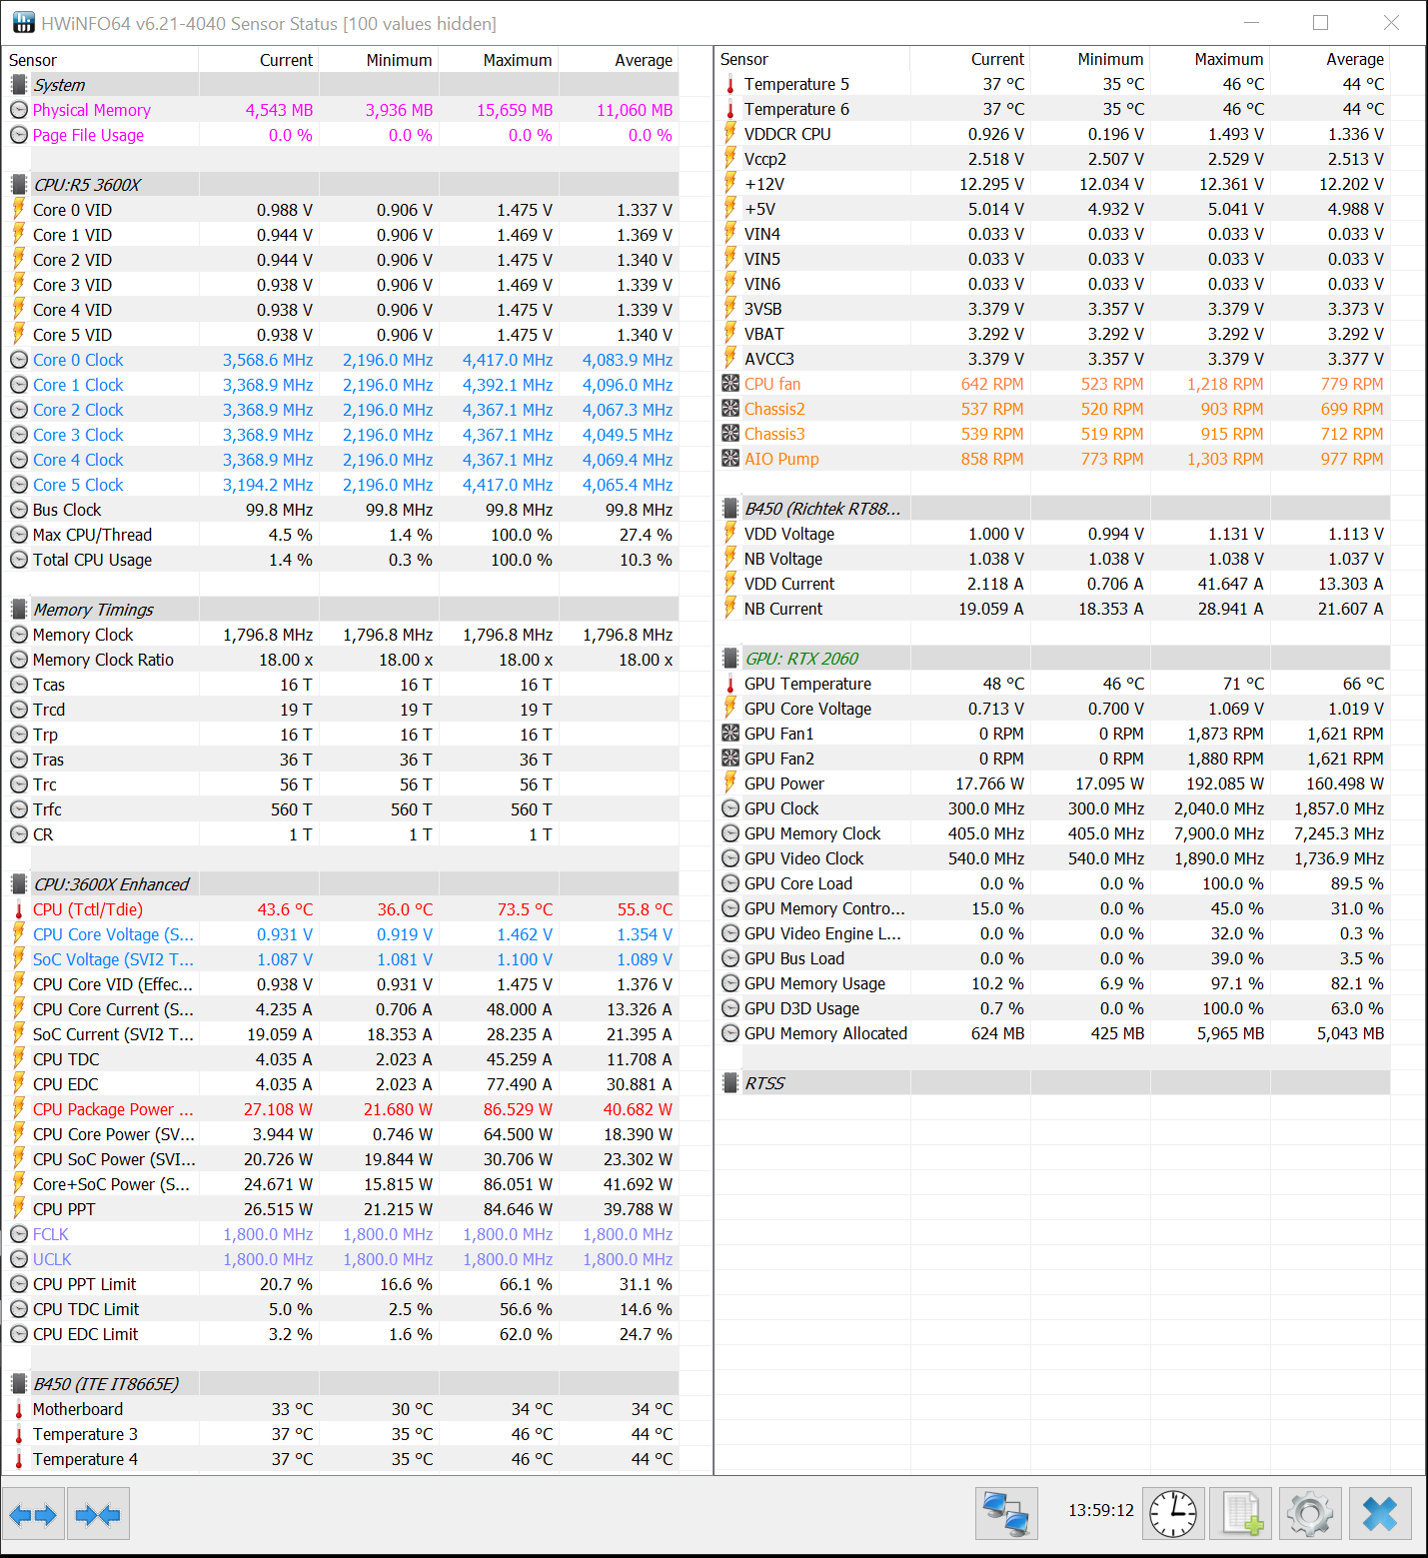Select the NB Voltage sensor label
The width and height of the screenshot is (1428, 1558).
[783, 559]
